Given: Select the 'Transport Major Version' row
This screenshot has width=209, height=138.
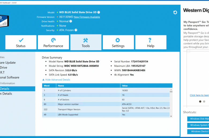Looking at the screenshot, I should pos(106,109).
